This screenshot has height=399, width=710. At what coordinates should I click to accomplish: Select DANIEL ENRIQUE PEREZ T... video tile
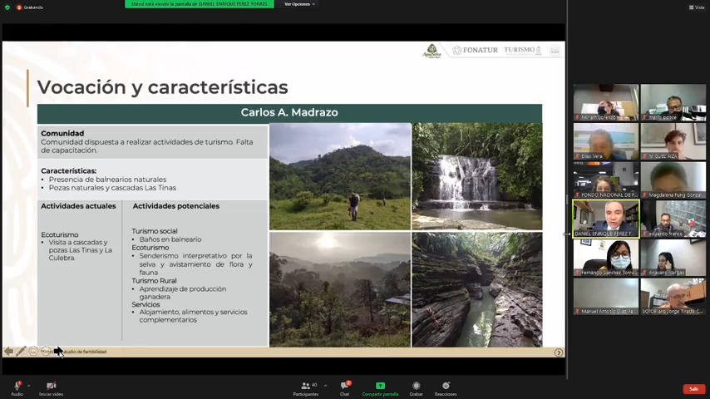(x=606, y=219)
